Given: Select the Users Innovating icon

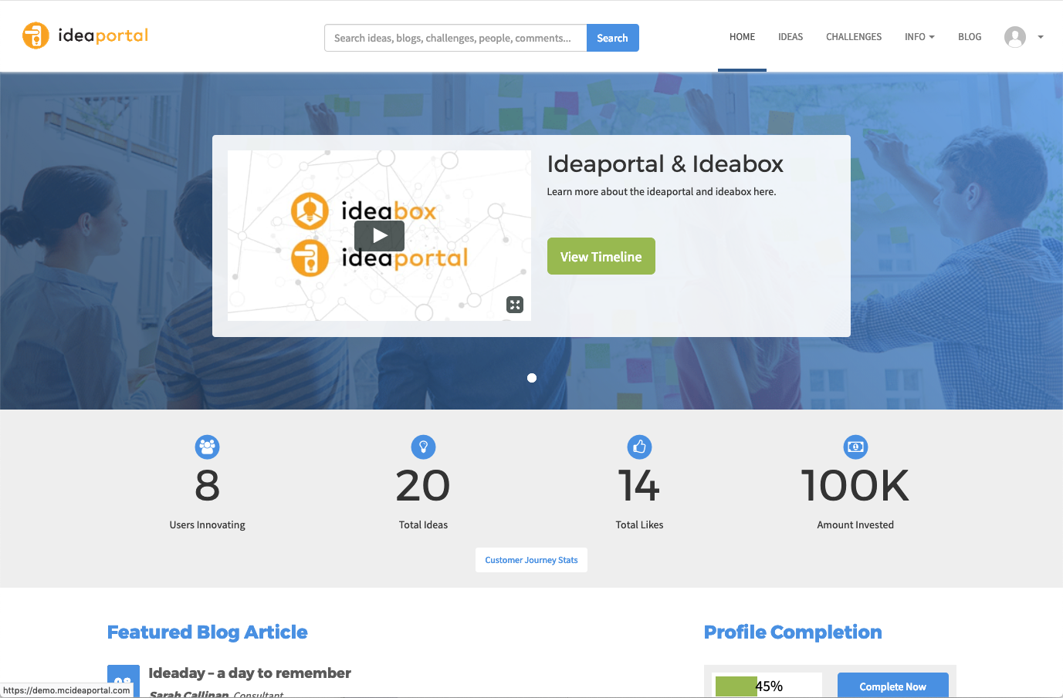Looking at the screenshot, I should (x=207, y=447).
